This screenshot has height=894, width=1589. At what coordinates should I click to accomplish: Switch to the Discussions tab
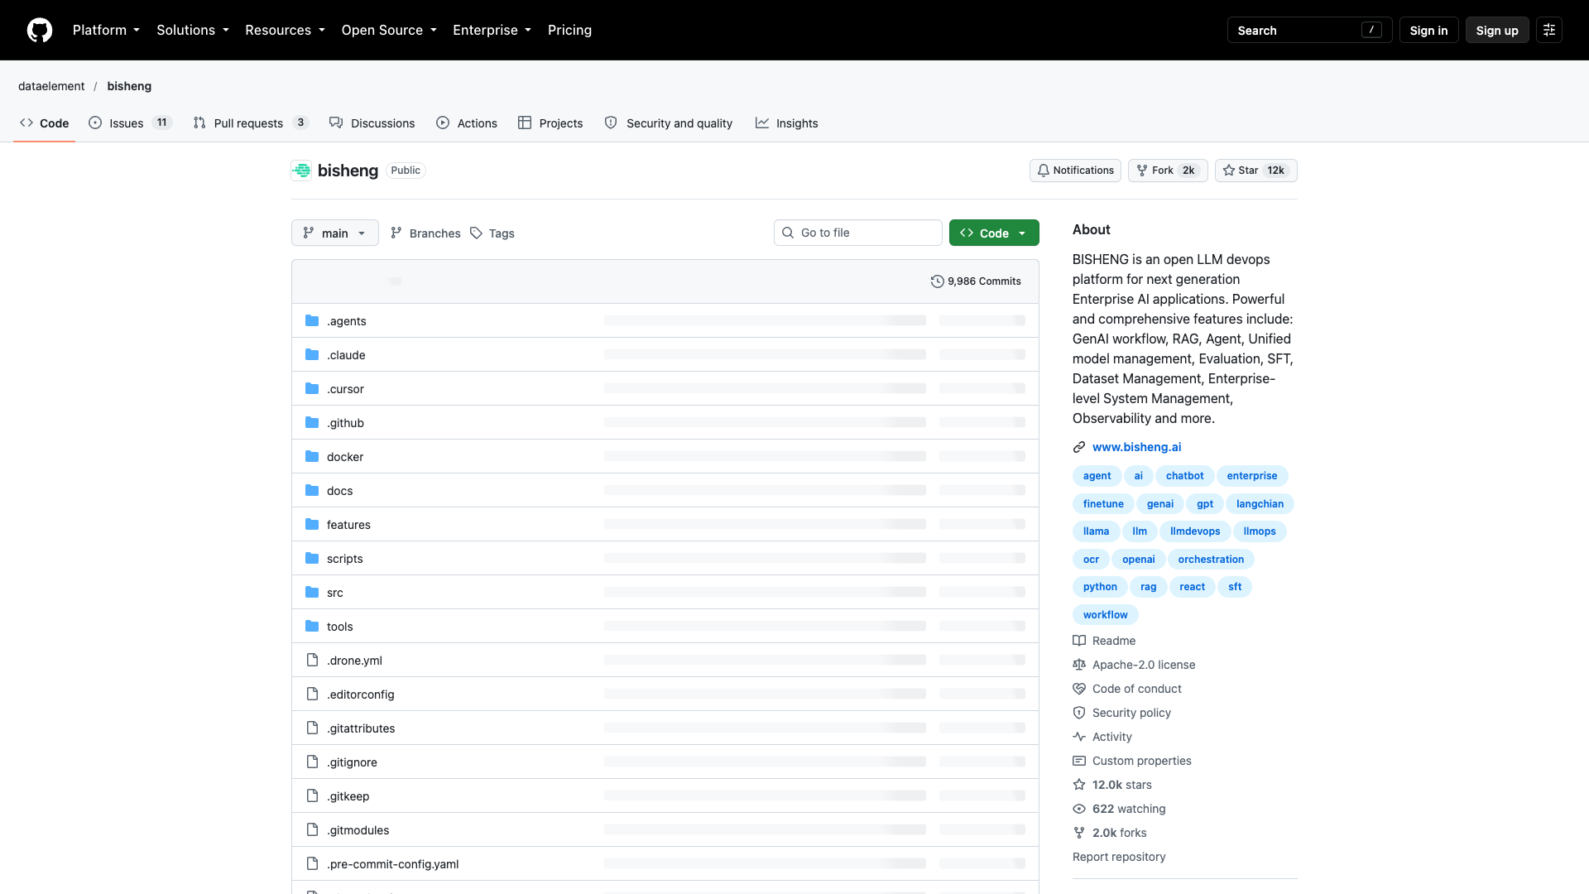point(372,123)
